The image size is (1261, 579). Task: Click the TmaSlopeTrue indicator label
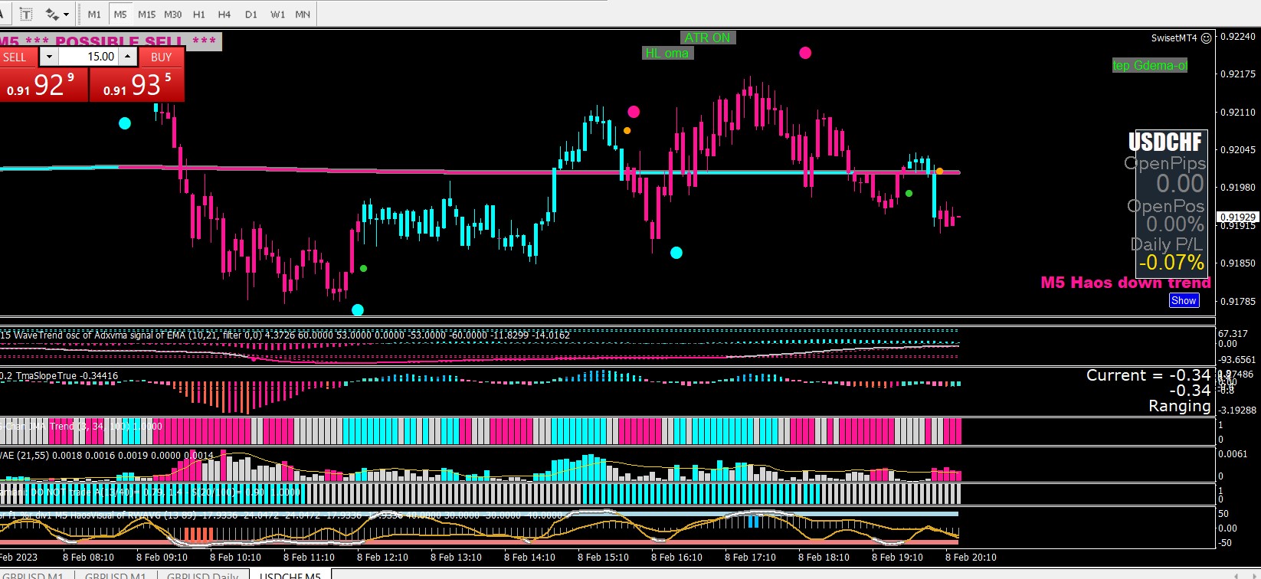[x=59, y=375]
